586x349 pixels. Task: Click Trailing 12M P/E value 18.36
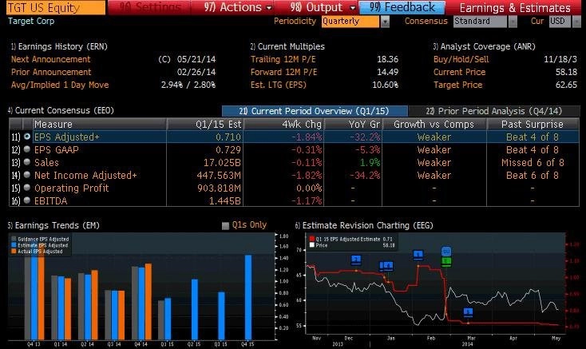387,59
